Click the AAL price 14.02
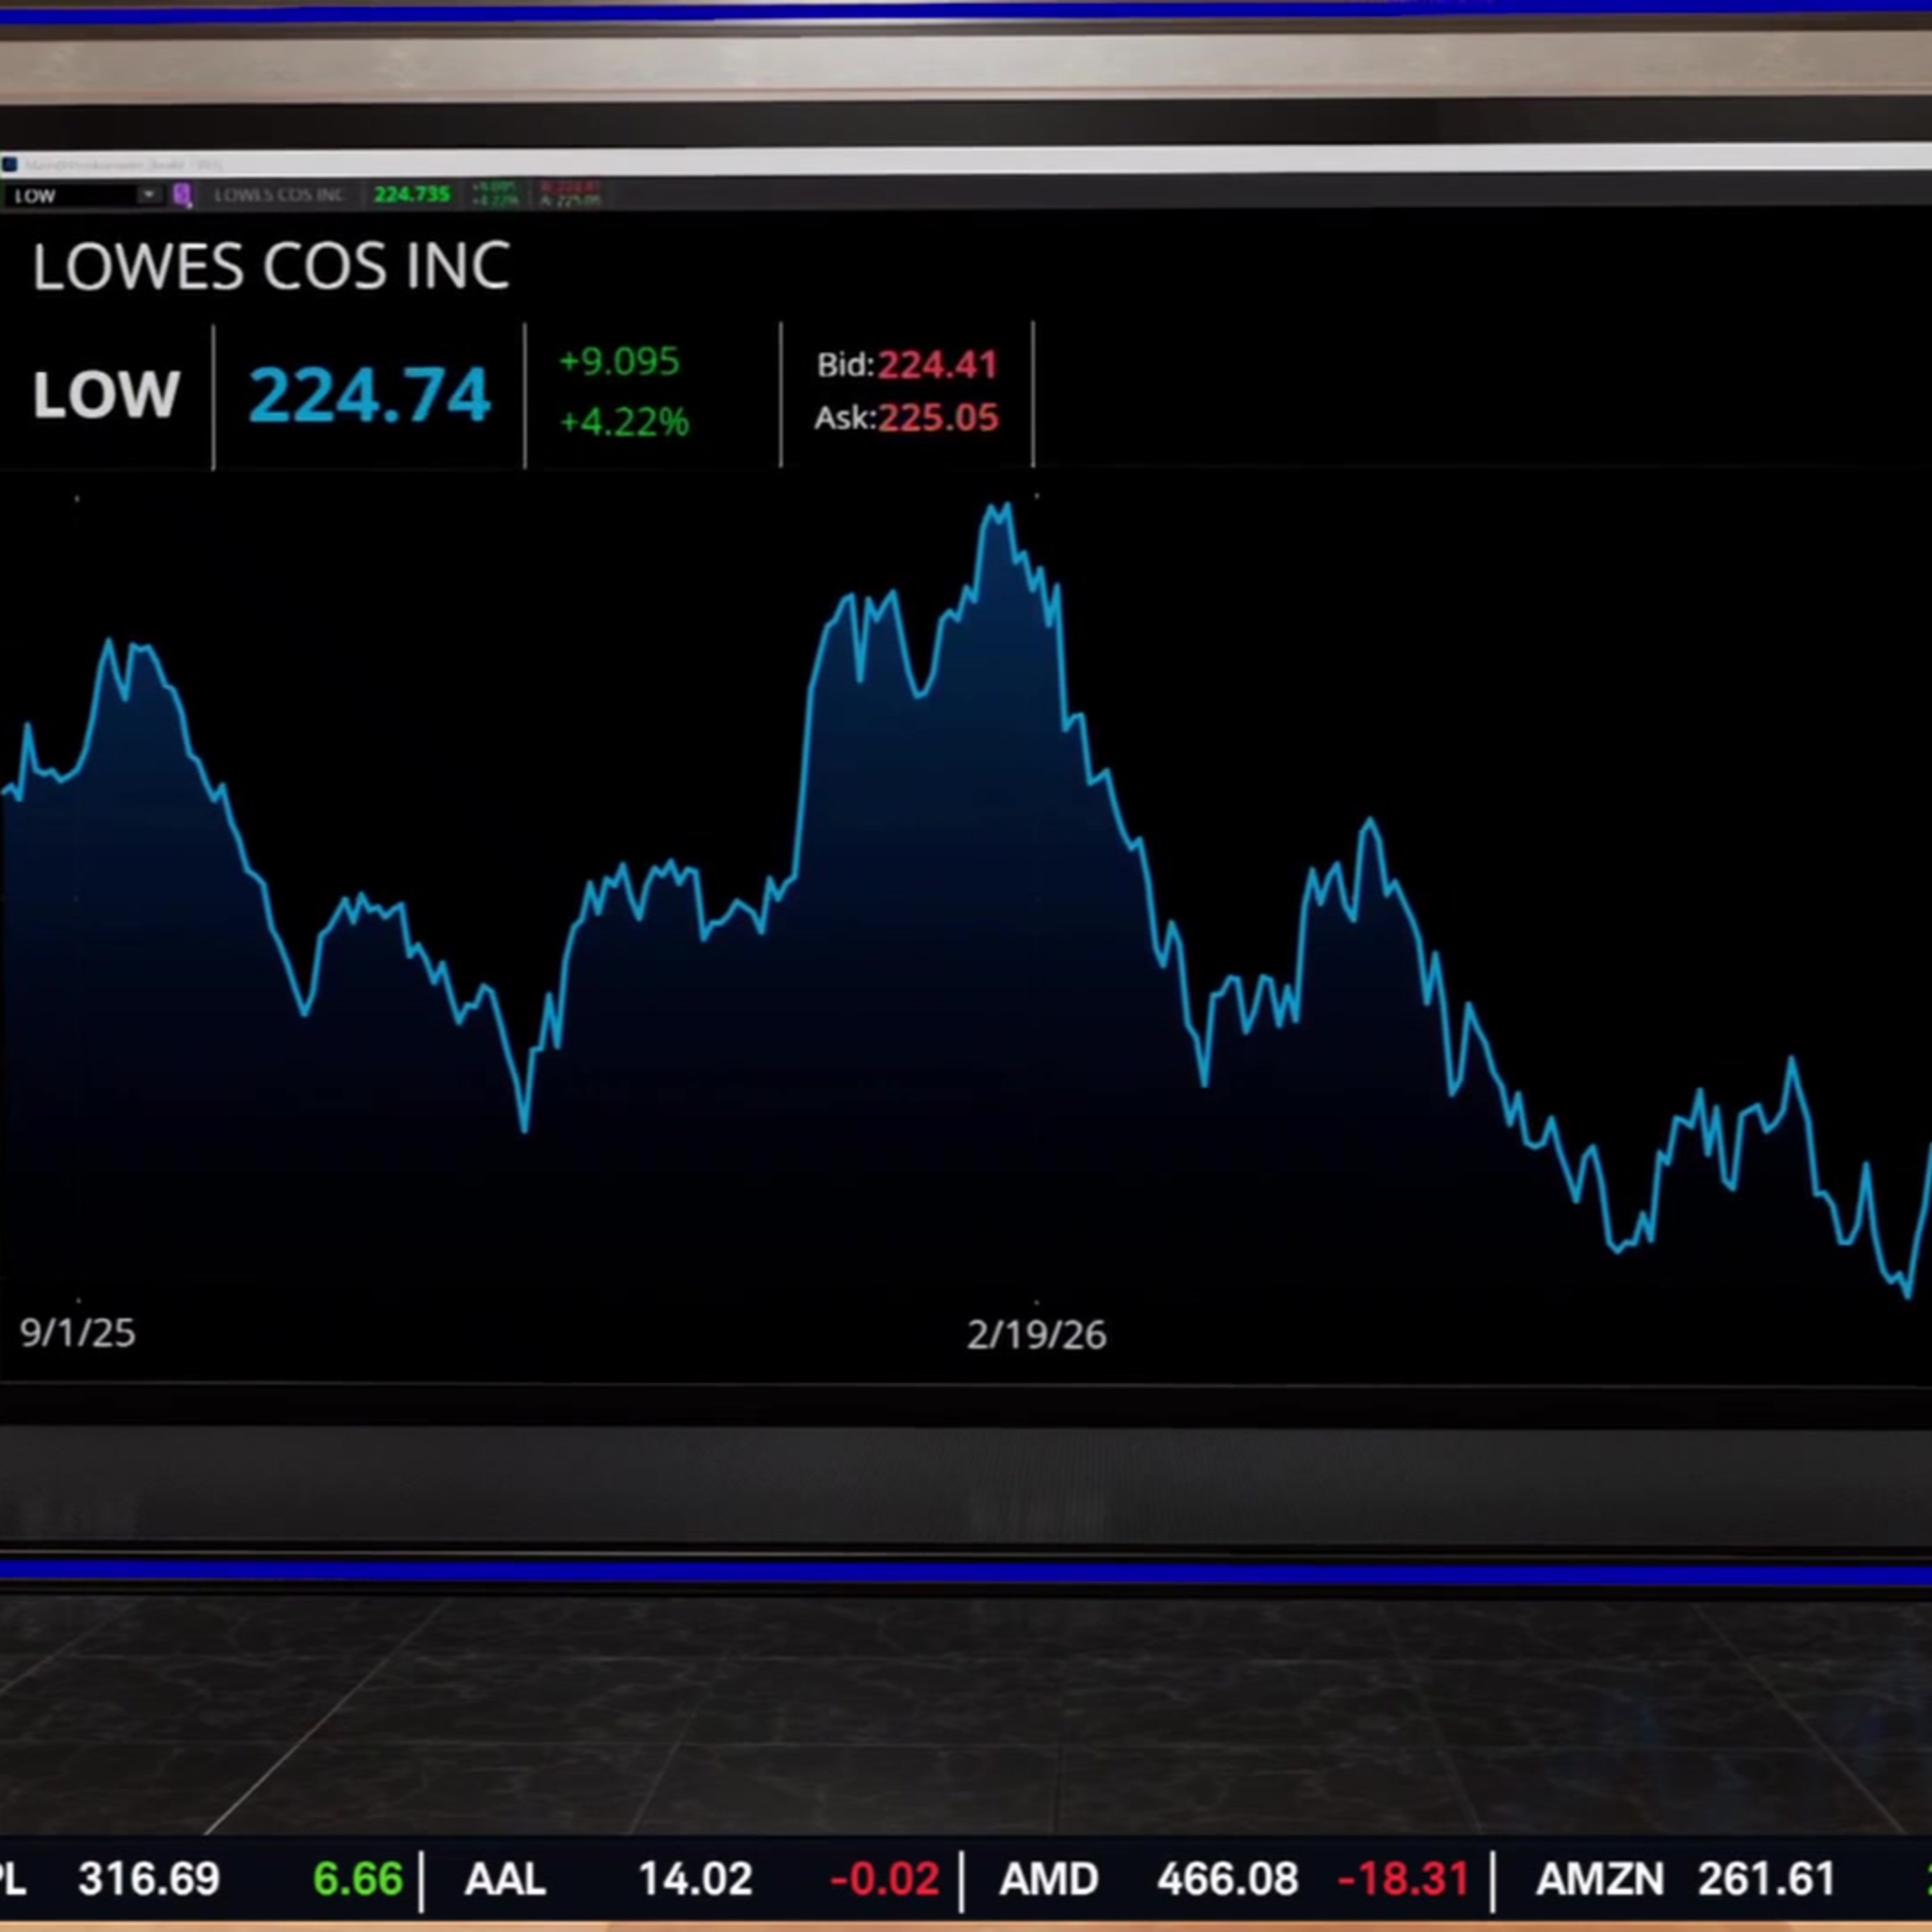The height and width of the screenshot is (1932, 1932). [695, 1879]
